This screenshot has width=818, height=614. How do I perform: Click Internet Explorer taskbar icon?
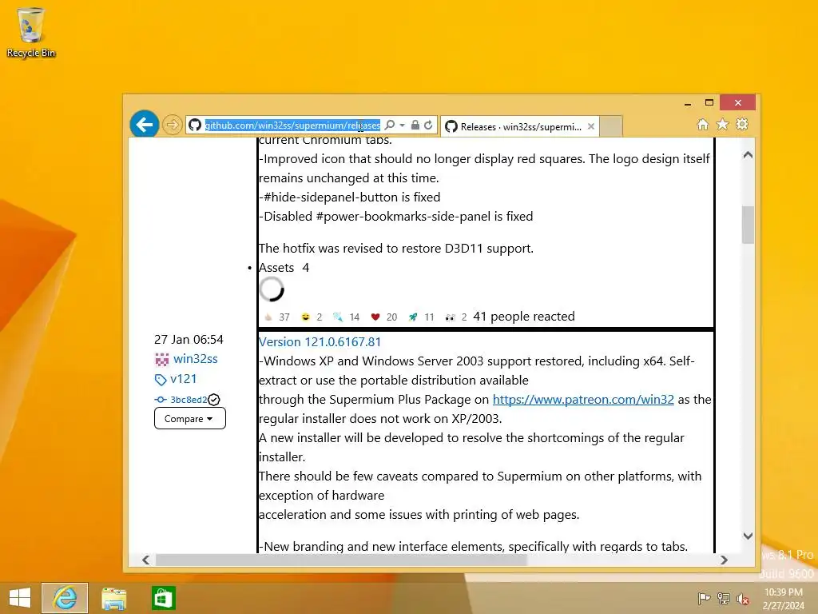pos(65,598)
